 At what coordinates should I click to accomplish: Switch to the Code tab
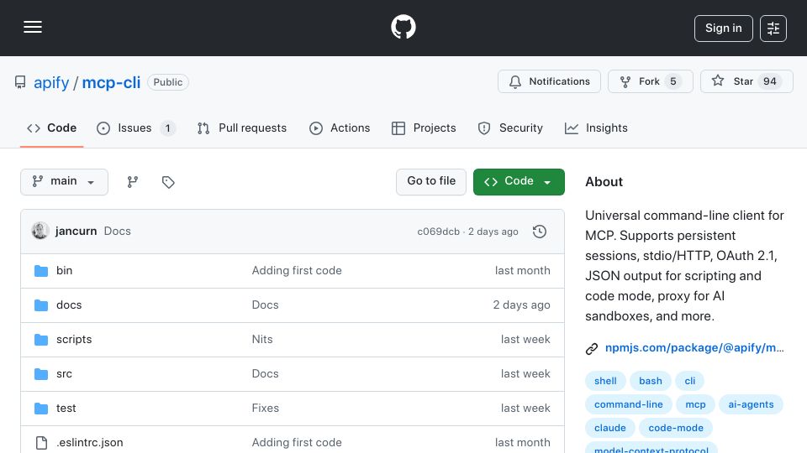tap(51, 128)
